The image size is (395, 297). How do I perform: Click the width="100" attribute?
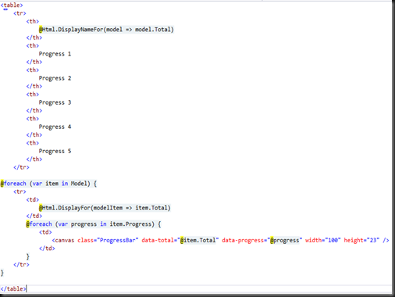pyautogui.click(x=323, y=240)
